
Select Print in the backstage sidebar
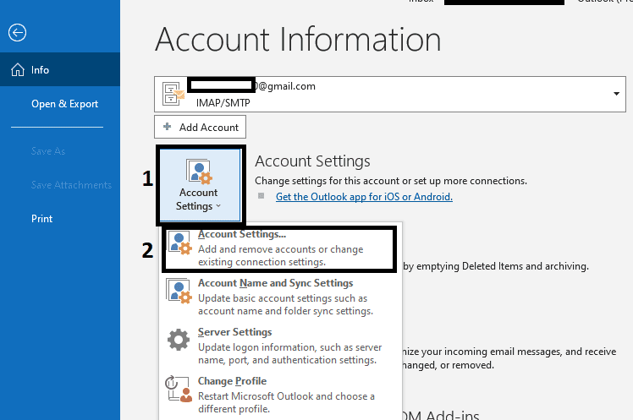42,218
